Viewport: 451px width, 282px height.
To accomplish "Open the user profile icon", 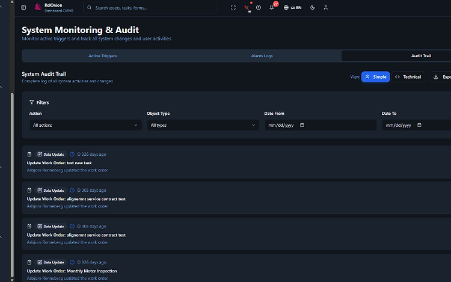I will pyautogui.click(x=325, y=7).
